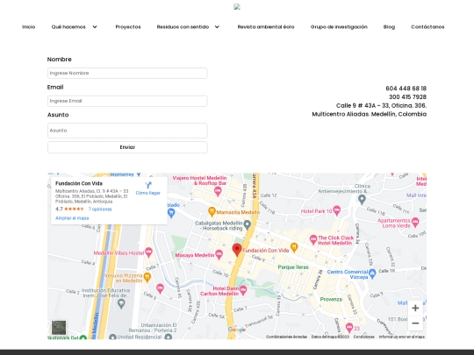Viewport: 474px width, 355px height.
Task: Select Cabalgatas Medellín map marker
Action: (247, 224)
